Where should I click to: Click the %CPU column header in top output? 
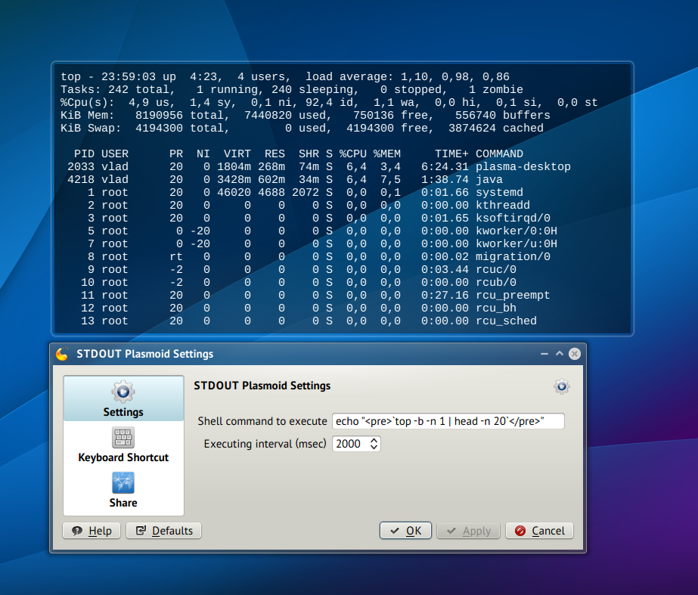tap(353, 153)
